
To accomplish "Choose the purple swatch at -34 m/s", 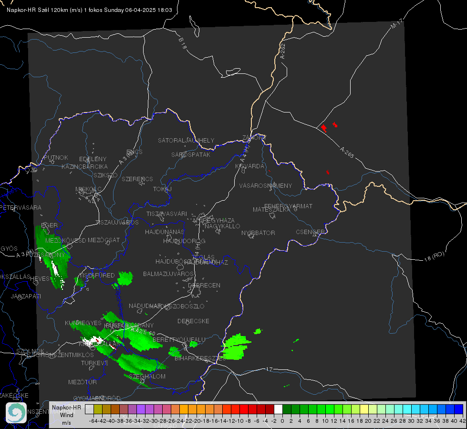I will point(141,409).
